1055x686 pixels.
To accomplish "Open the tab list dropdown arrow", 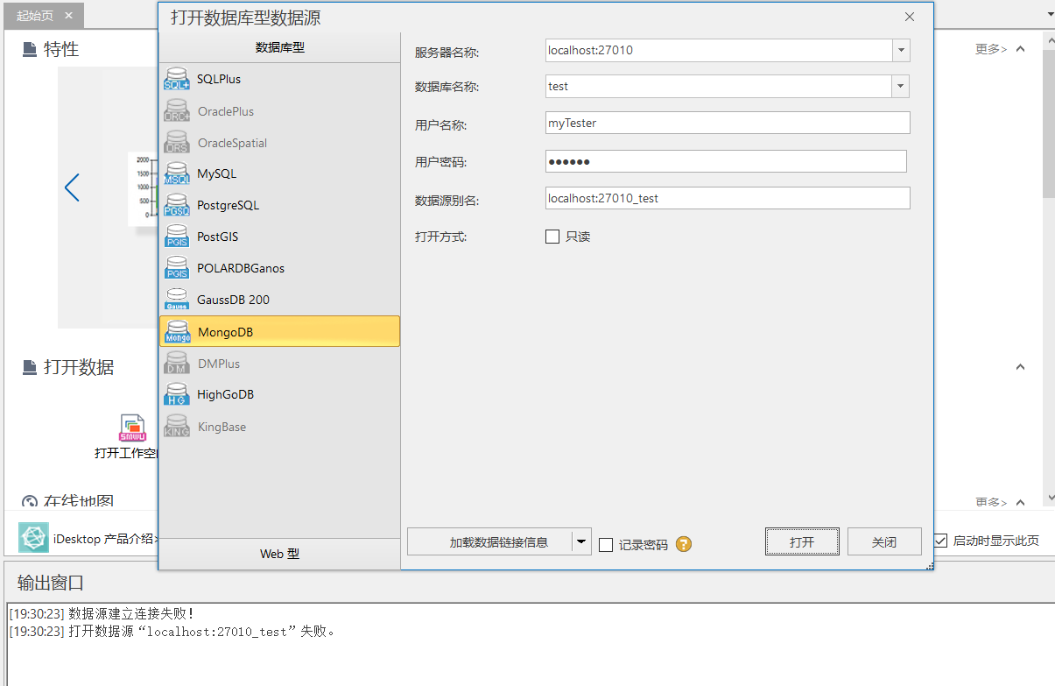I will (x=1050, y=15).
